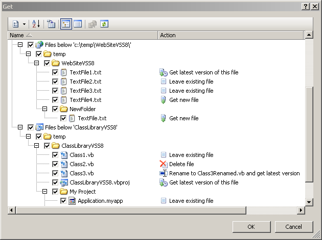Viewport: 322px width, 240px height.
Task: Click the horizontal scrollbar thumb
Action: 131,210
